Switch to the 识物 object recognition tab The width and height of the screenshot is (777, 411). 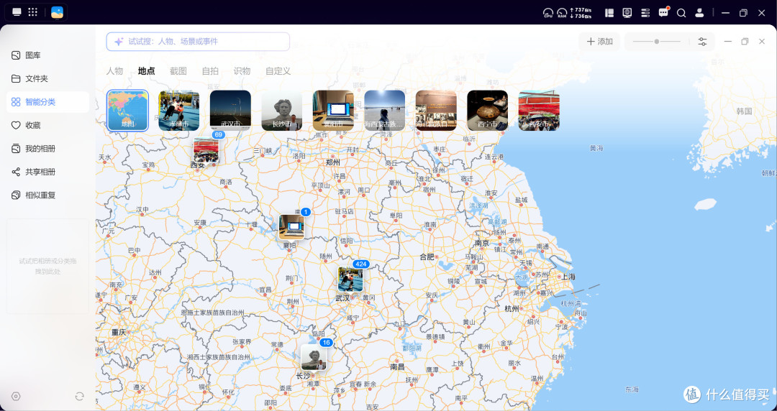pyautogui.click(x=242, y=71)
